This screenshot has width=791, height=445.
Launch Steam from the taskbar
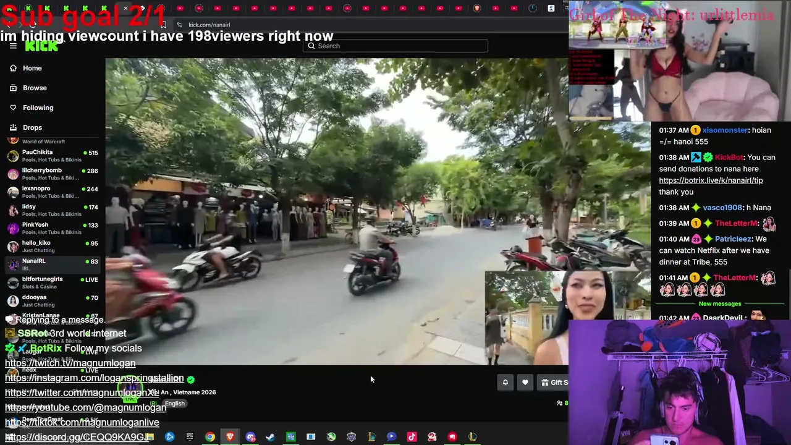pos(270,437)
